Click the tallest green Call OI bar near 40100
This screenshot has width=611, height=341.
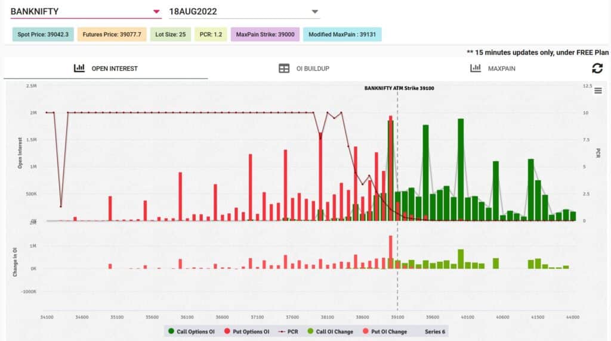click(461, 170)
